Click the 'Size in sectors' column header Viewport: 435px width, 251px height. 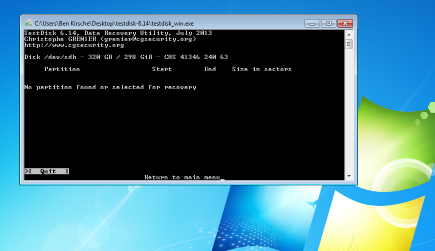(262, 69)
